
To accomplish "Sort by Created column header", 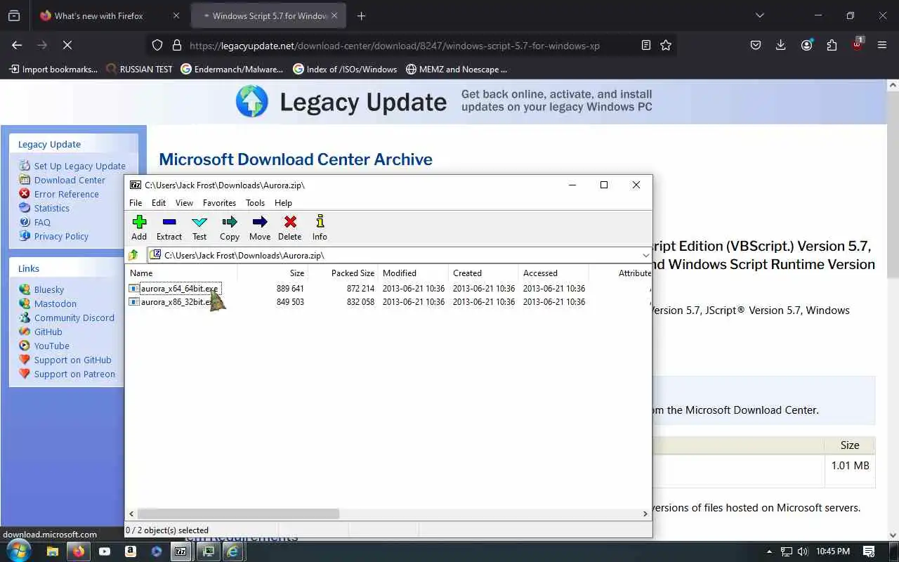I will (483, 273).
